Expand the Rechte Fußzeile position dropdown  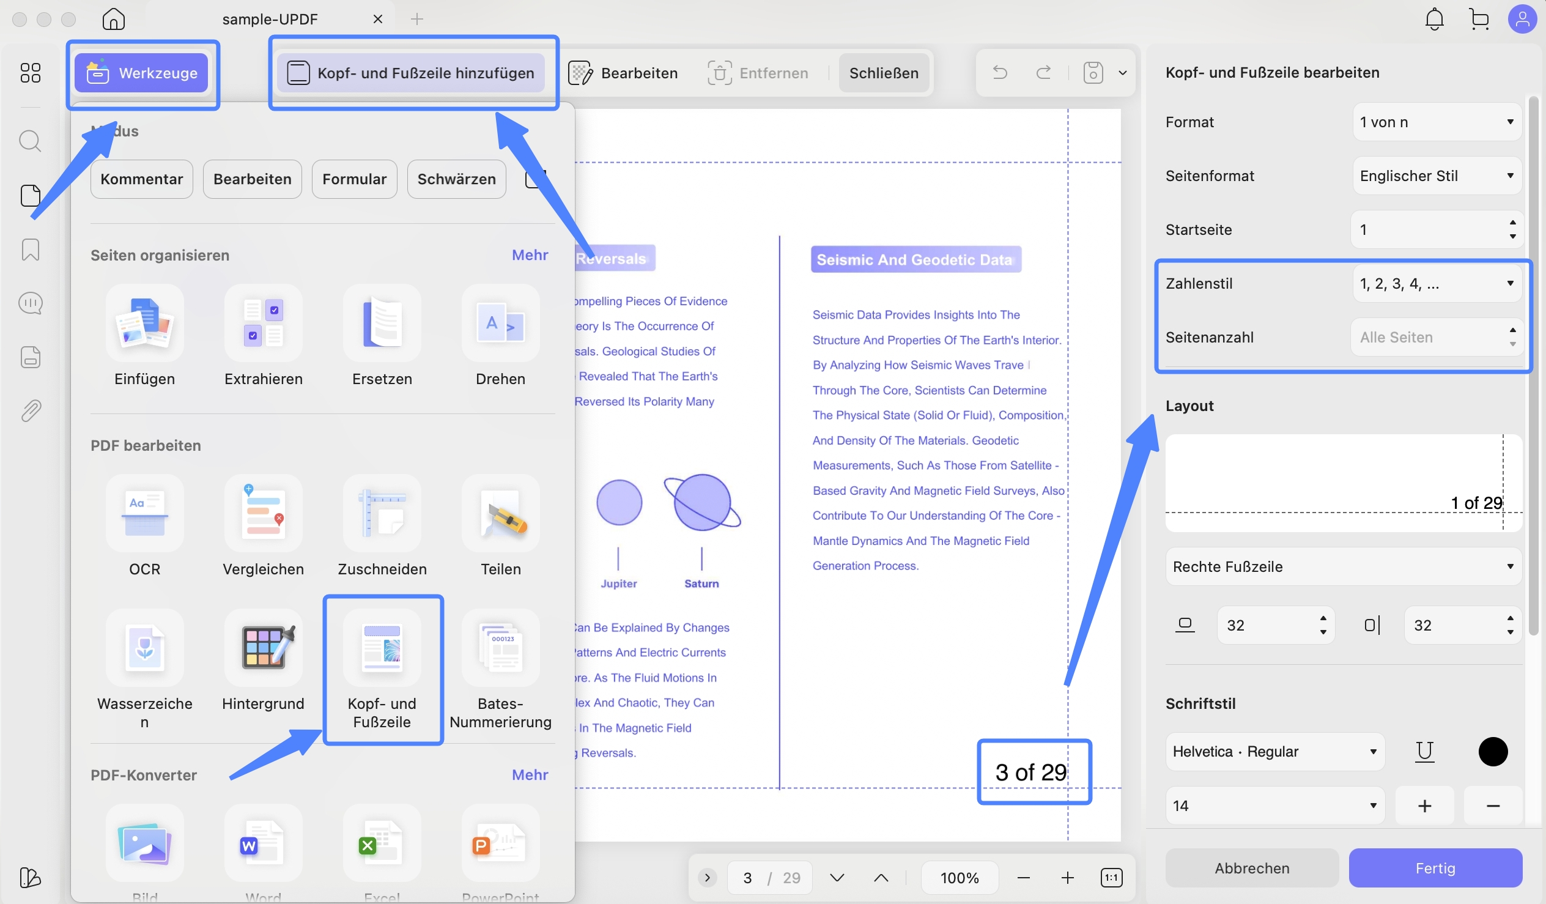click(x=1344, y=566)
